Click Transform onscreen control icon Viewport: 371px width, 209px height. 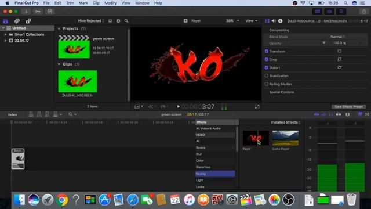[340, 51]
